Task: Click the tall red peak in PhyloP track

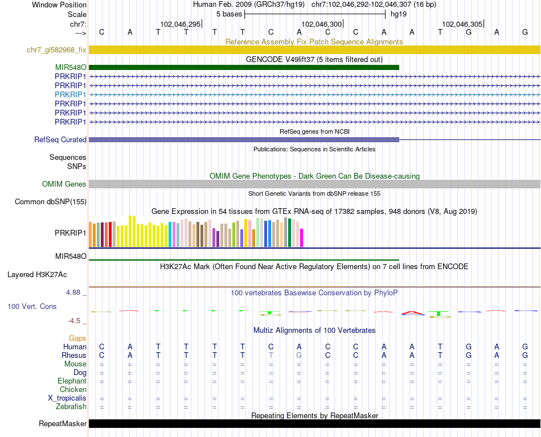Action: click(412, 312)
